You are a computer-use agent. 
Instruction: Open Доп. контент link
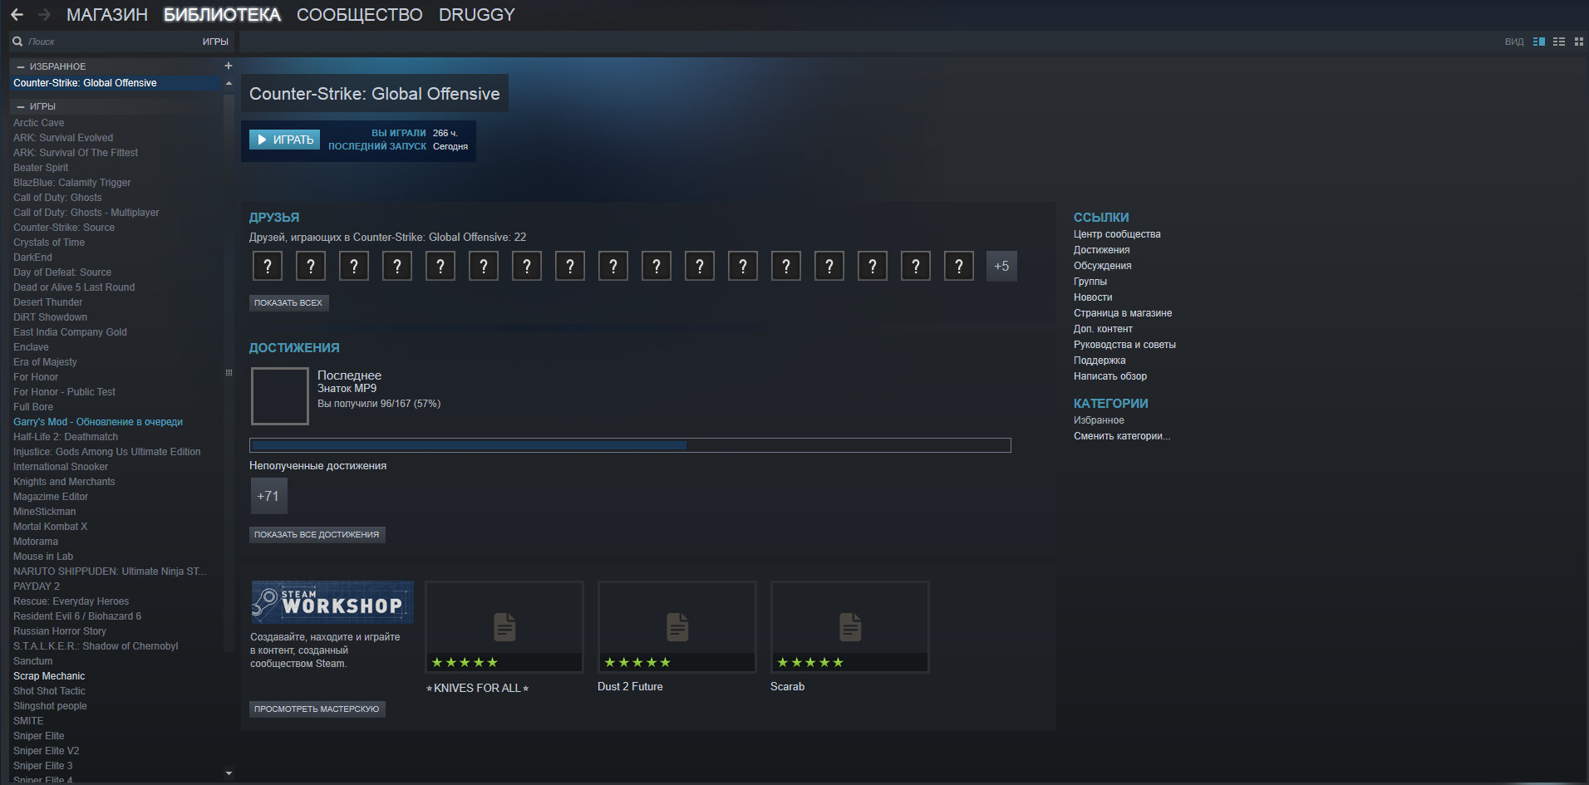[x=1103, y=329]
